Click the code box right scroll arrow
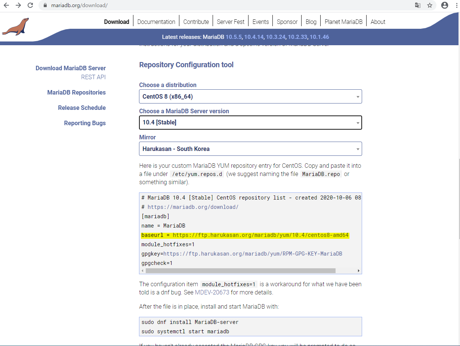Viewport: 460px width, 346px height. point(359,271)
